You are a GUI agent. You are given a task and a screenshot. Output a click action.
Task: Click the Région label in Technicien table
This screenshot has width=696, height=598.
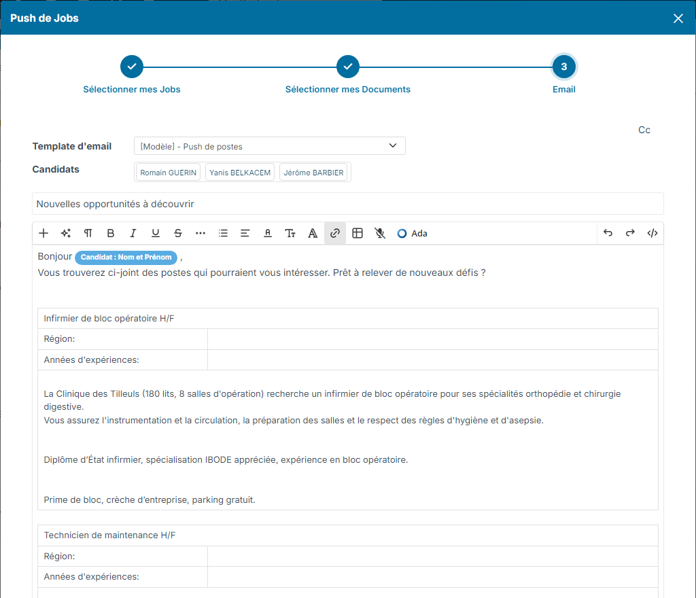coord(60,557)
